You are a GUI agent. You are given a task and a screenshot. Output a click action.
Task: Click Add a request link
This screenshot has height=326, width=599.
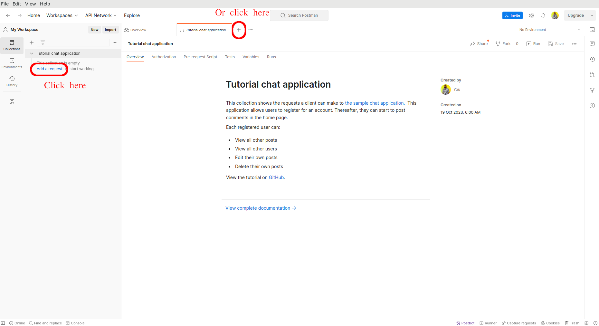tap(50, 69)
